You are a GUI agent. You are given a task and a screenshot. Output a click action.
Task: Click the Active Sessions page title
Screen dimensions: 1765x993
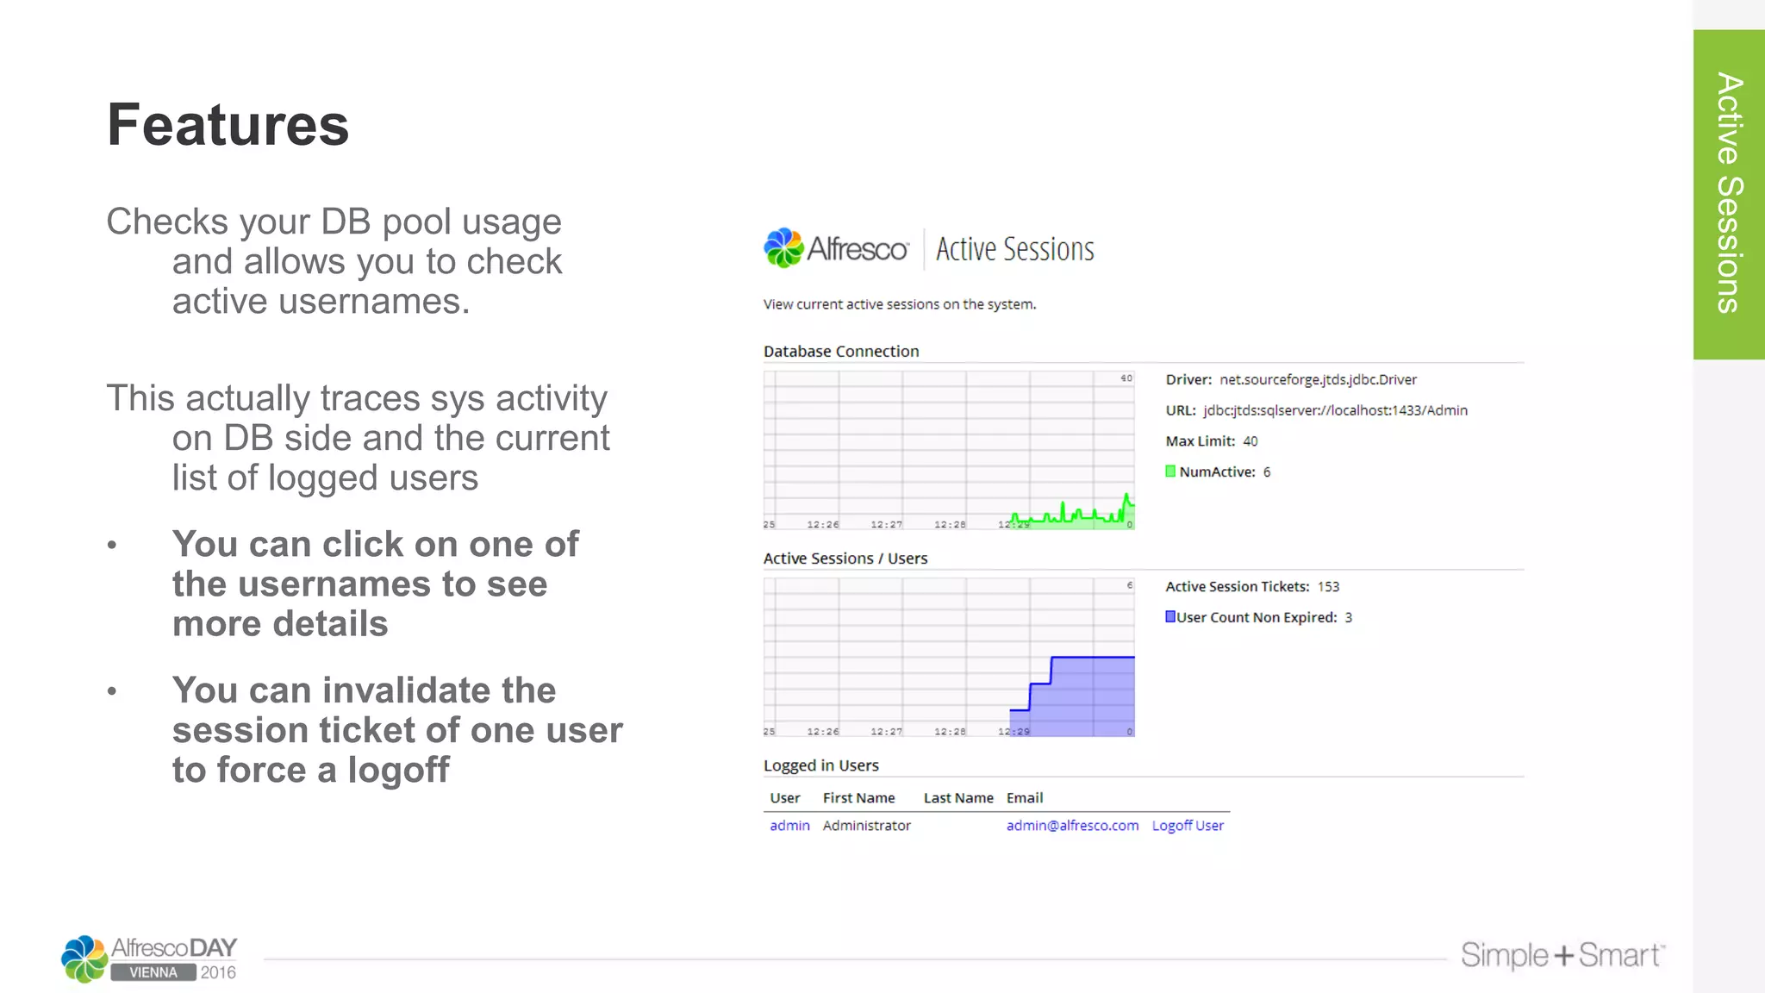coord(1015,249)
